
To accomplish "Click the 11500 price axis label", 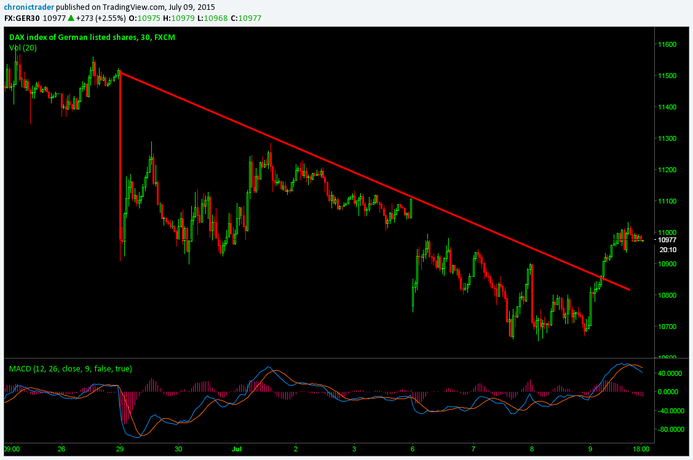I will coord(667,76).
